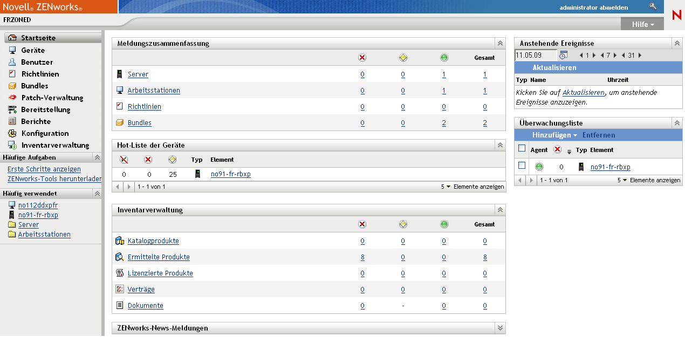Click the date input field showing 11.05.09
This screenshot has height=337, width=685.
pyautogui.click(x=535, y=55)
